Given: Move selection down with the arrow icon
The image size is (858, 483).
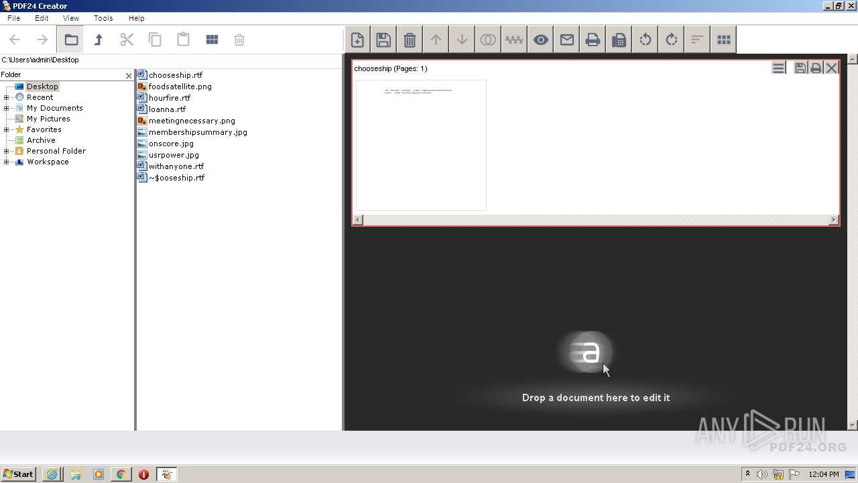Looking at the screenshot, I should [462, 40].
